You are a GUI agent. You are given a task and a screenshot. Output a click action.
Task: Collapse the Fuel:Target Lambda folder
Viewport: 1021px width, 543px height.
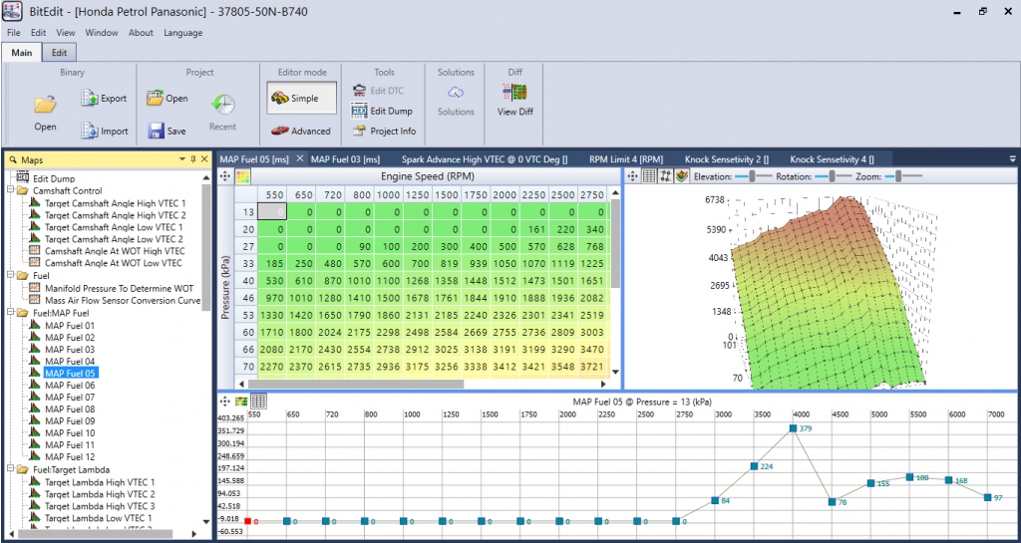(10, 469)
